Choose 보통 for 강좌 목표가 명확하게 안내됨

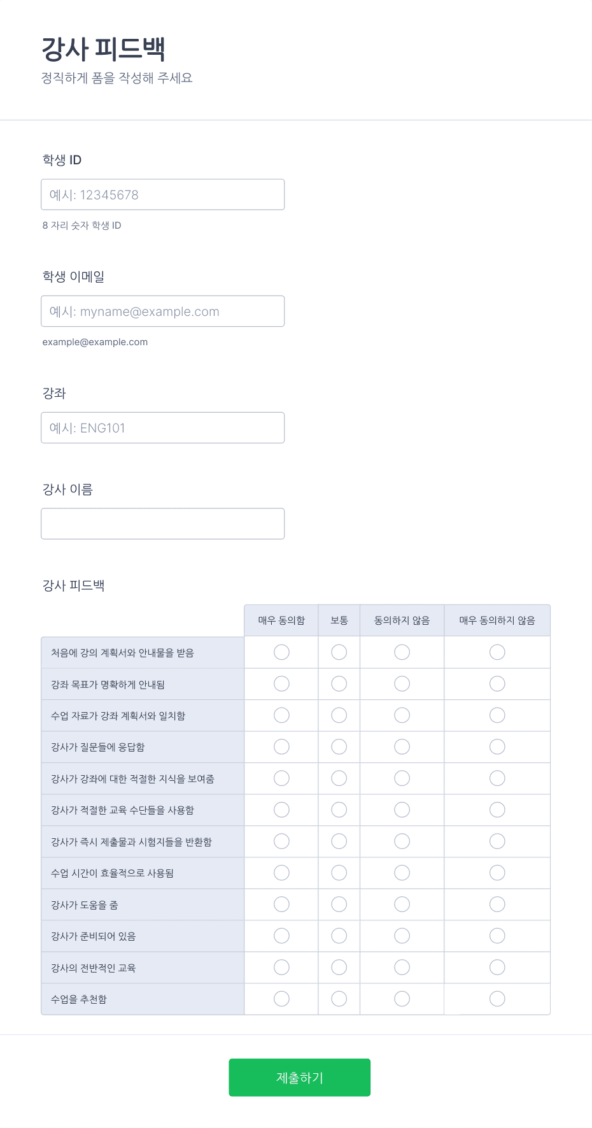339,684
